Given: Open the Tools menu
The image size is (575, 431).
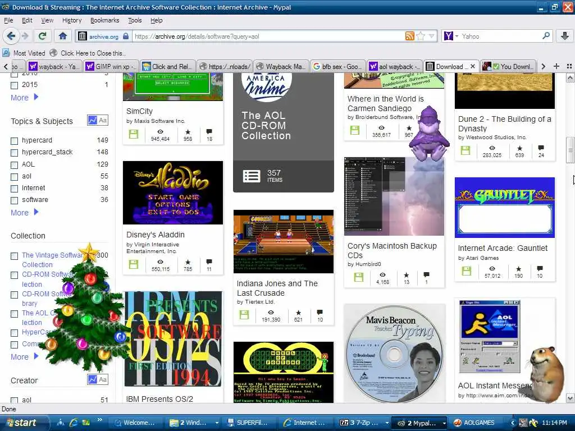Looking at the screenshot, I should pyautogui.click(x=135, y=20).
